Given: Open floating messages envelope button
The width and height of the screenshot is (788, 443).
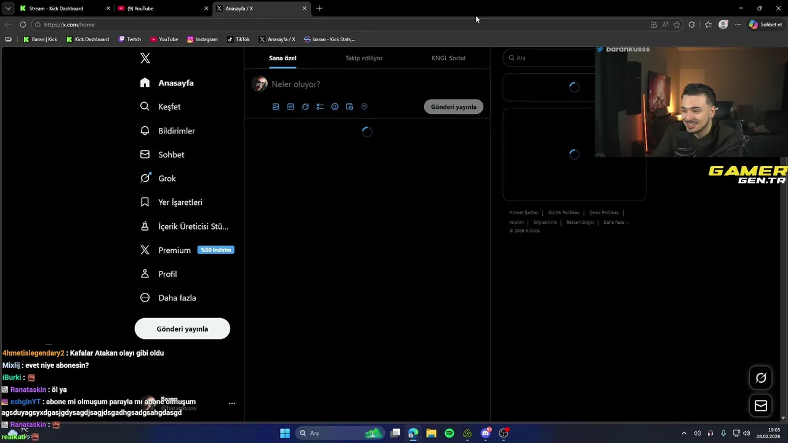Looking at the screenshot, I should pos(761,405).
